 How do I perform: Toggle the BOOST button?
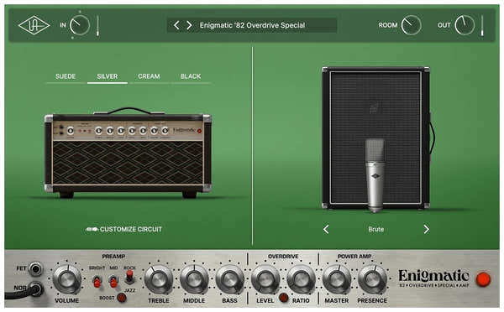coord(122,298)
